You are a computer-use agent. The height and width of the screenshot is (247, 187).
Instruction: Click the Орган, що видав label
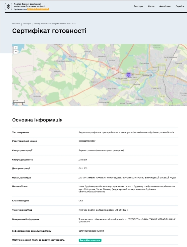pos(22,177)
